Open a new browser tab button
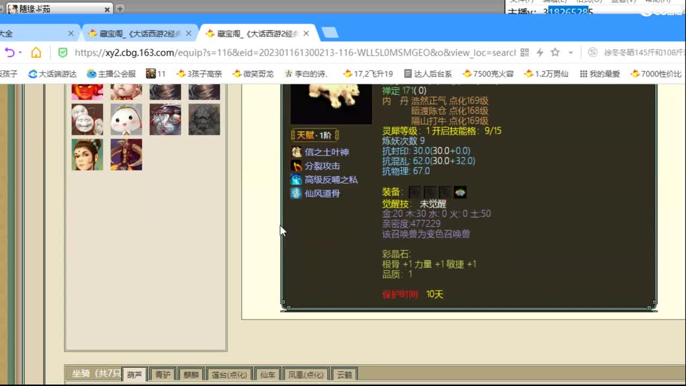The width and height of the screenshot is (686, 386). pyautogui.click(x=330, y=33)
